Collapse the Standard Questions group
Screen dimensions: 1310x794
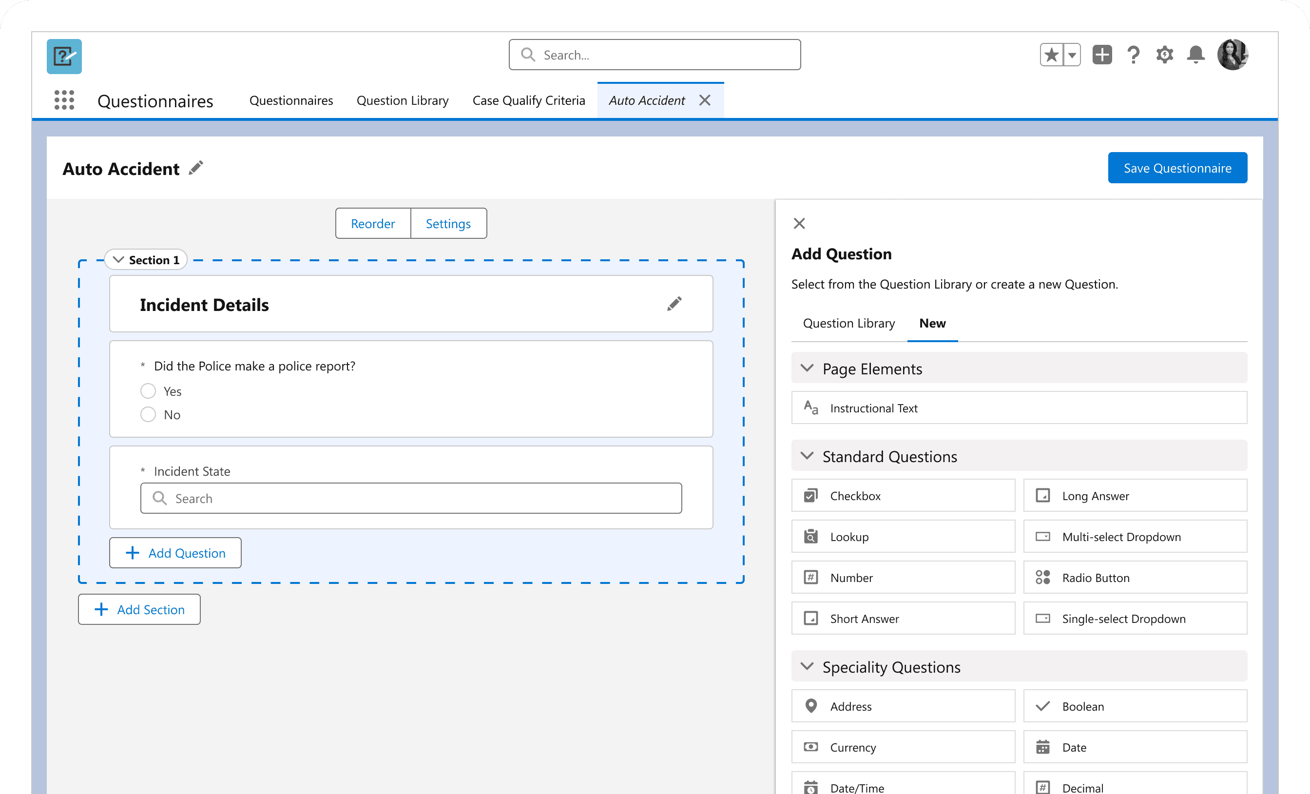(x=807, y=456)
